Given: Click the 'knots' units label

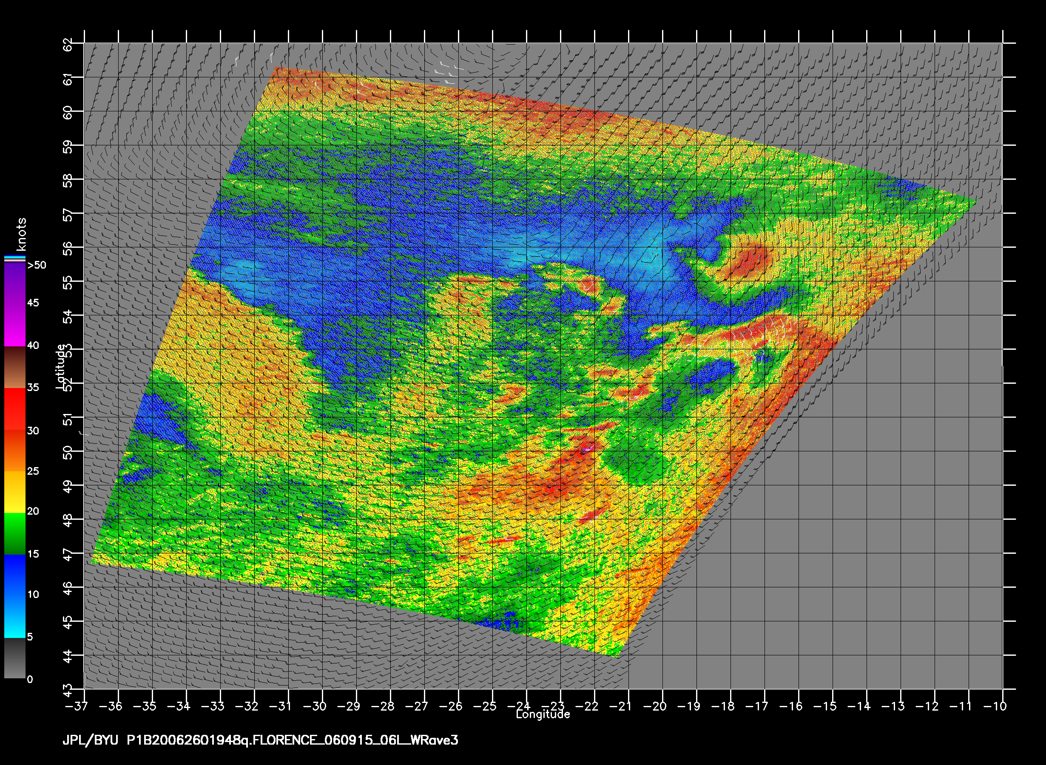Looking at the screenshot, I should (x=21, y=234).
